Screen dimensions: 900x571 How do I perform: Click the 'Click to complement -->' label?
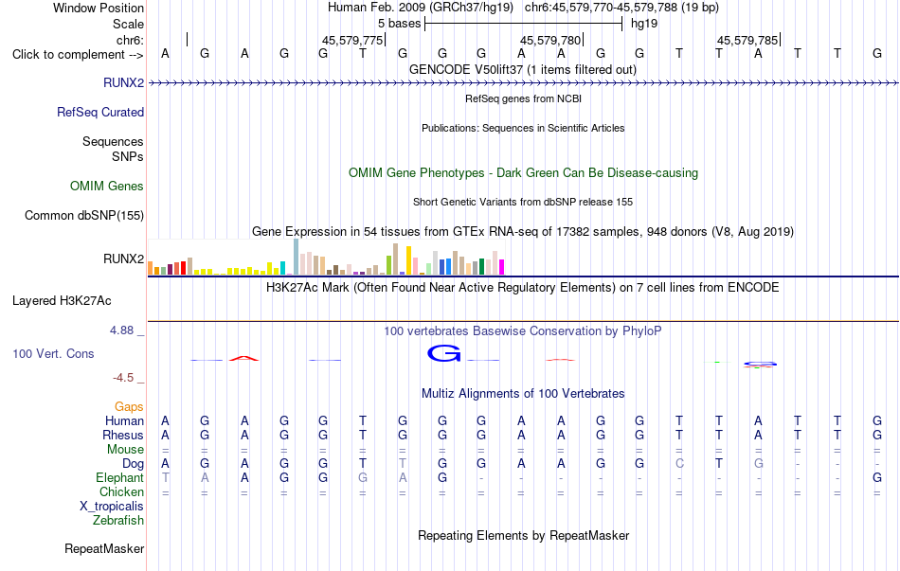click(78, 55)
